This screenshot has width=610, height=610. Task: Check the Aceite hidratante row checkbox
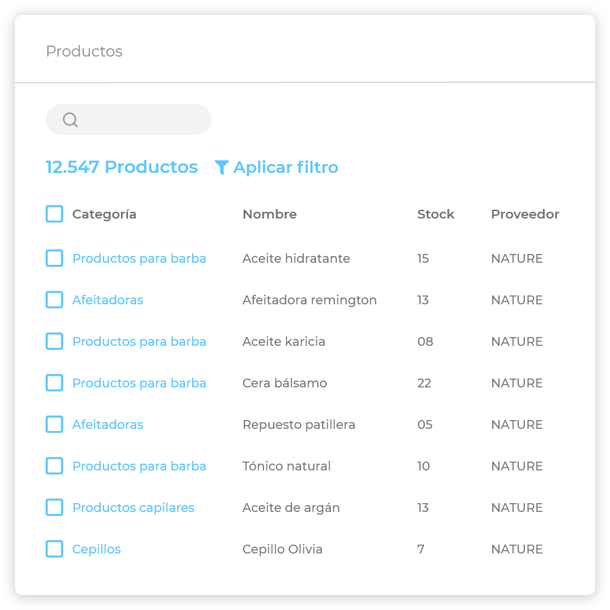tap(54, 259)
